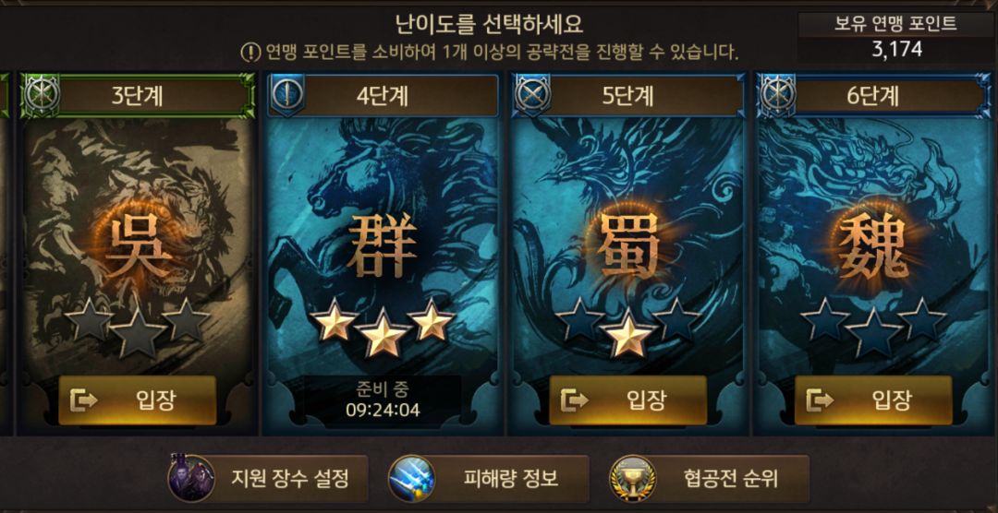Enter the 3단계 stage with 입장 button
Viewport: 998px width, 513px height.
coord(138,400)
